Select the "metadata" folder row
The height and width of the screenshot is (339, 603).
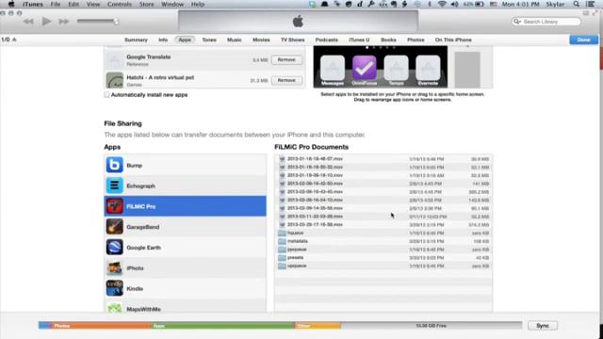pyautogui.click(x=383, y=241)
